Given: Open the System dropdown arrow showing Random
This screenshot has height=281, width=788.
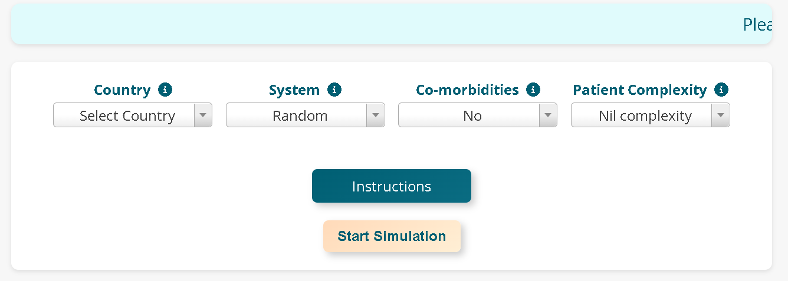Looking at the screenshot, I should (x=376, y=115).
